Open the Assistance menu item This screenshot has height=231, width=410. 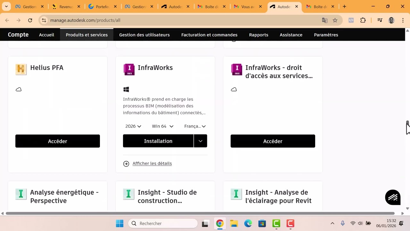(x=291, y=35)
